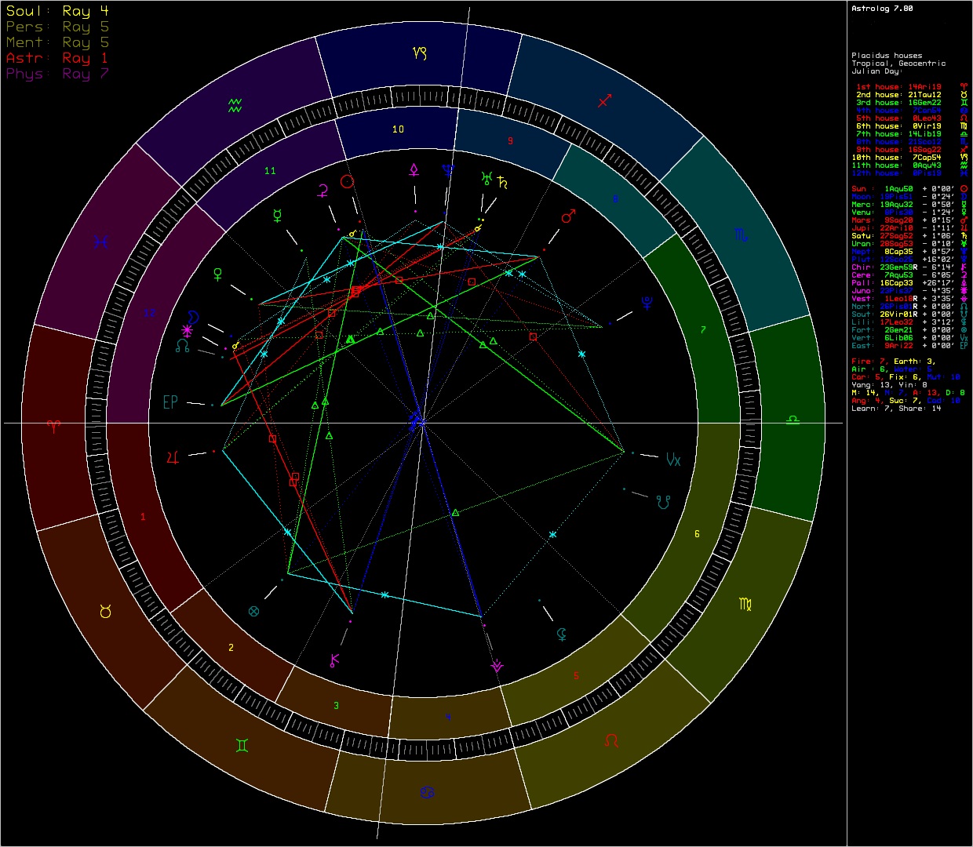Image resolution: width=973 pixels, height=847 pixels.
Task: Click house number 10 in the wheel
Action: [x=398, y=129]
